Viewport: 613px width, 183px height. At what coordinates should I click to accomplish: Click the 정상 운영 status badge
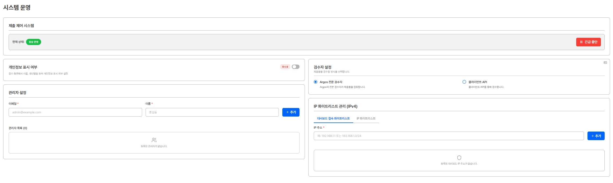(x=34, y=42)
